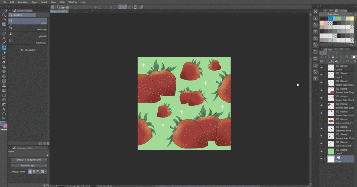This screenshot has width=357, height=187.
Task: Select the Figure rectangle tool
Action: point(4,95)
